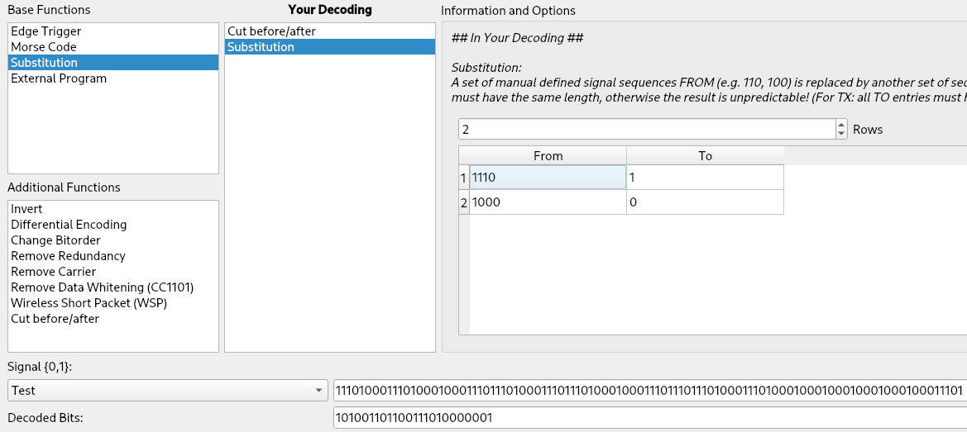Select Cut before/after in Your Decoding list

[x=271, y=31]
